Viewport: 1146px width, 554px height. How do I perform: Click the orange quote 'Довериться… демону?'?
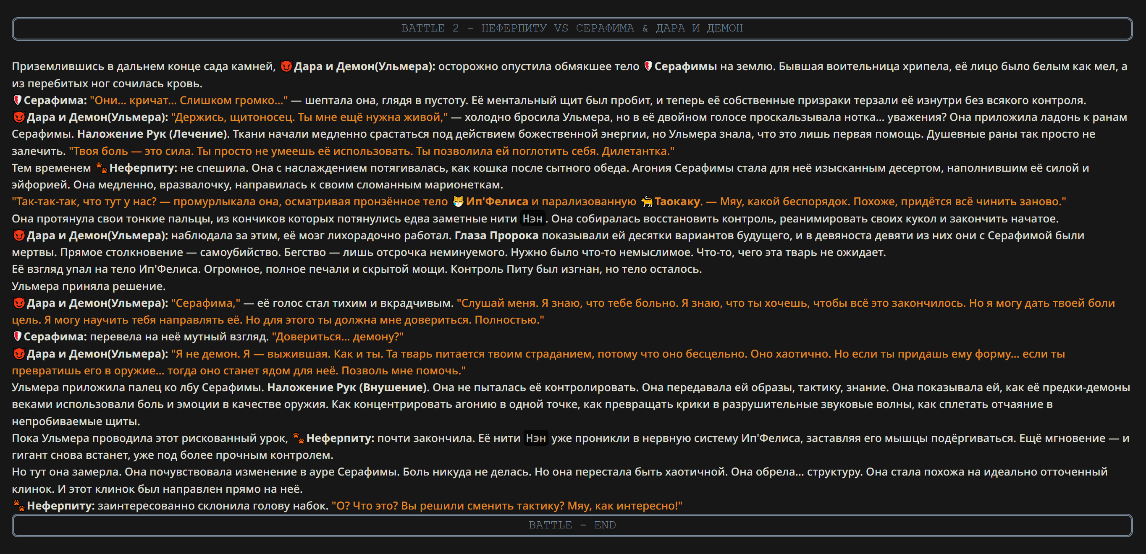click(338, 337)
